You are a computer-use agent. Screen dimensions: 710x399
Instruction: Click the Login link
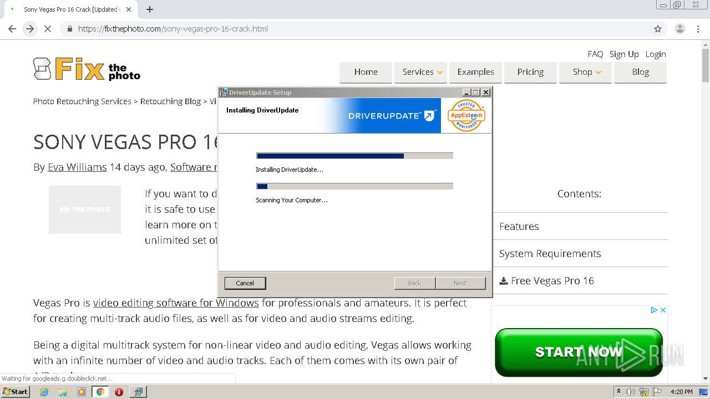click(x=655, y=54)
